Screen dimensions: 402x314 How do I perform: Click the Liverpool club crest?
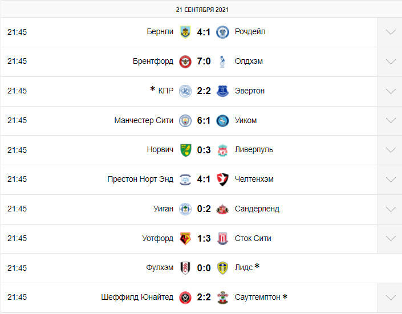click(222, 150)
